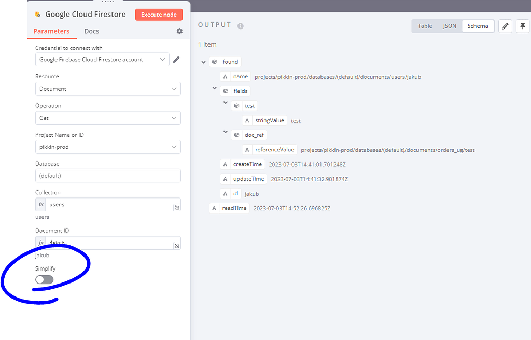Screen dimensions: 531x340
Task: Click the Execute node button
Action: [x=159, y=15]
